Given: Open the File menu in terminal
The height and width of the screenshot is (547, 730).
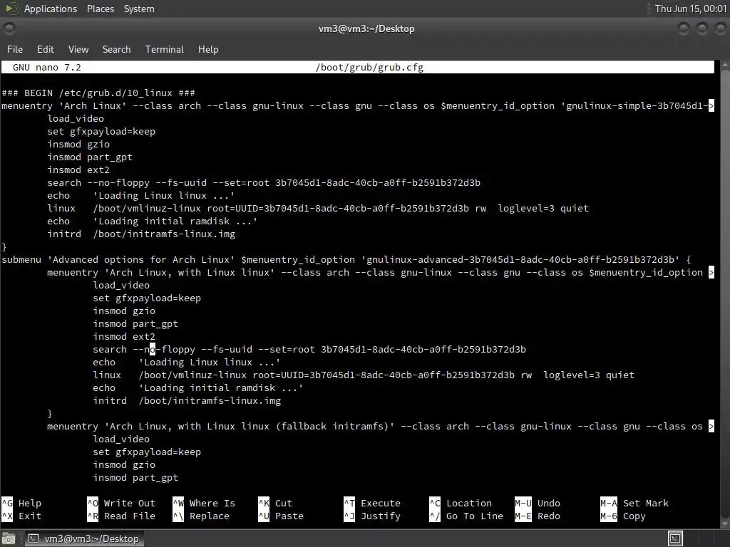Looking at the screenshot, I should pos(14,49).
